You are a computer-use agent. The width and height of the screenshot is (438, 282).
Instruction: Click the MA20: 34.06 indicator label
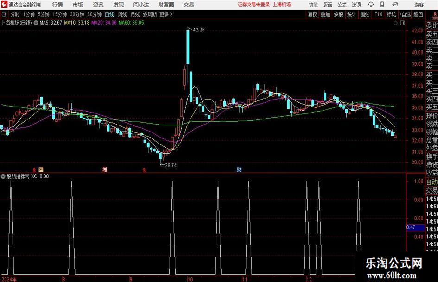(x=104, y=23)
